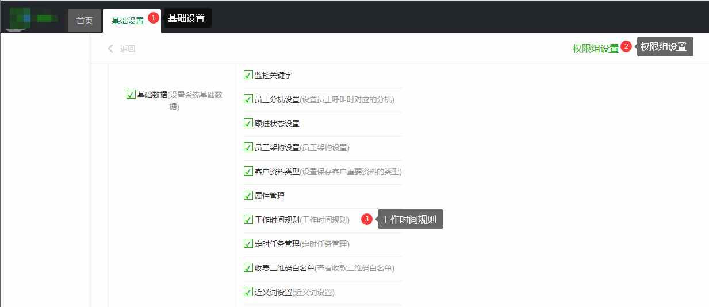Click the red number 1 annotation badge
This screenshot has height=307, width=709.
click(x=153, y=18)
